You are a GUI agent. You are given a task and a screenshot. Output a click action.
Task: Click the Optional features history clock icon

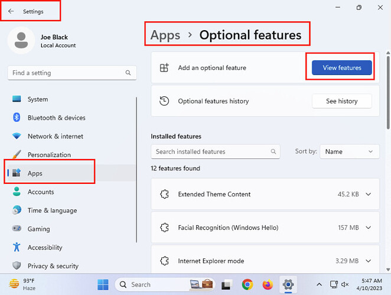click(164, 101)
